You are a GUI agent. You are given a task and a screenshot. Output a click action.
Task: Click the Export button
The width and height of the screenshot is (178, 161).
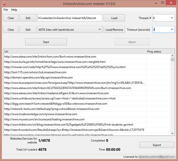(157, 145)
